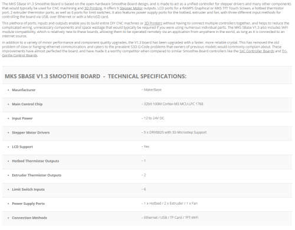
Task: Select the Manufacturer row label
Action: pos(24,90)
